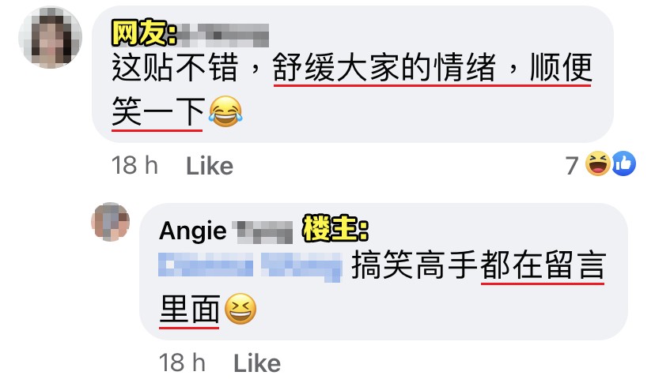Open the top commenter's pixelated profile picture
Viewport: 655px width, 383px height.
point(50,38)
